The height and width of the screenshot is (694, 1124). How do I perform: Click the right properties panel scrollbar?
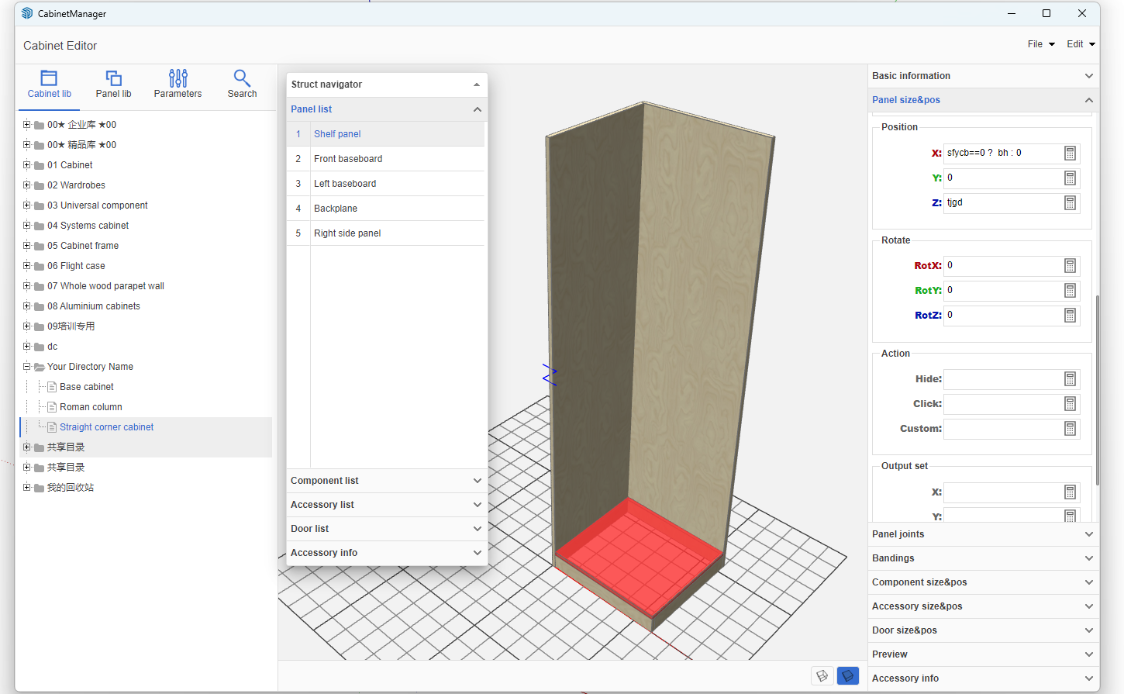pyautogui.click(x=1097, y=388)
